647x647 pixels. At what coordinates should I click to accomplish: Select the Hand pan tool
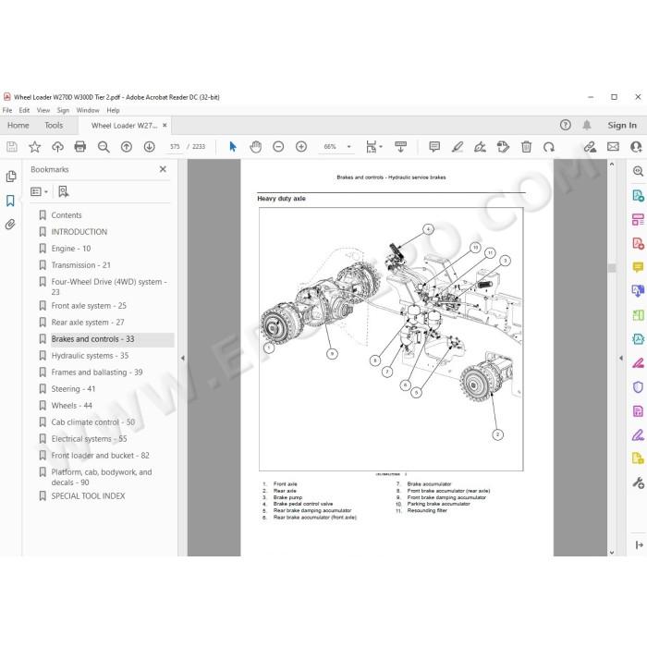tap(256, 146)
